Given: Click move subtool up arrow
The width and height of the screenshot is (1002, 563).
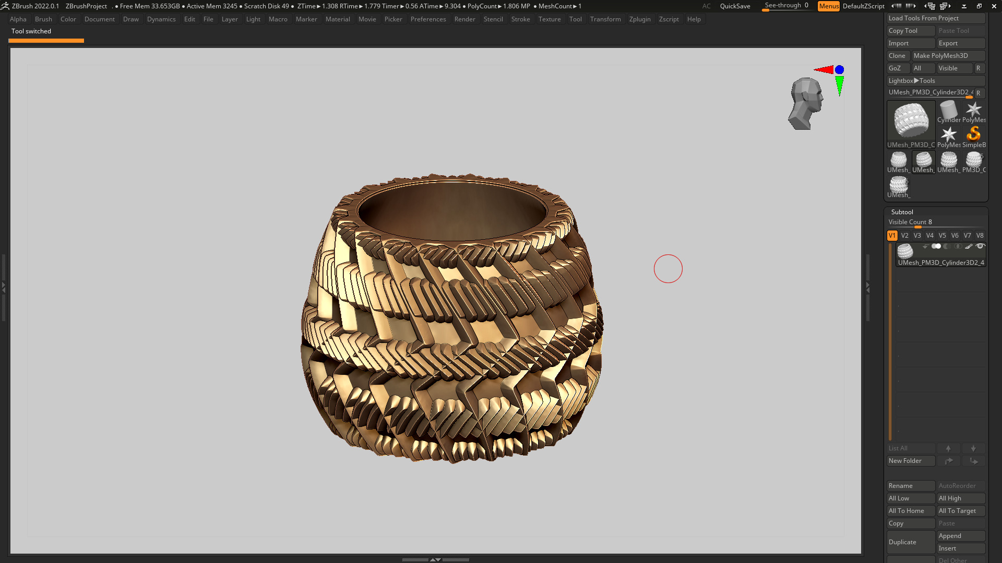Looking at the screenshot, I should coord(948,448).
